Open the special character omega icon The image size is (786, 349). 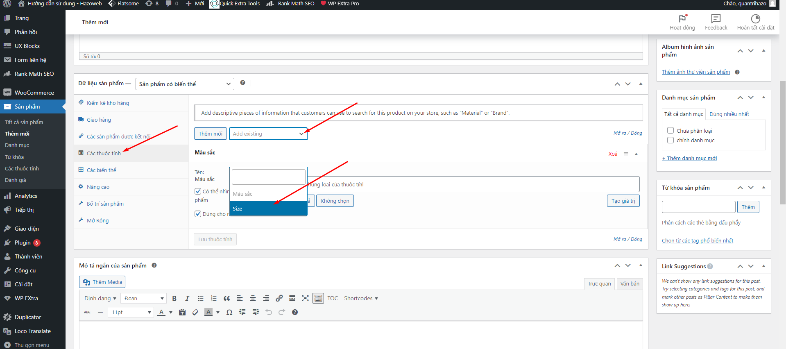tap(229, 313)
